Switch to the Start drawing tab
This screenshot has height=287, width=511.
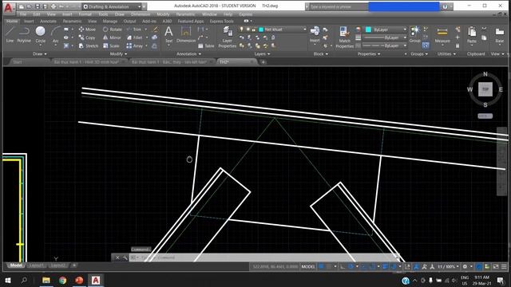coord(18,62)
